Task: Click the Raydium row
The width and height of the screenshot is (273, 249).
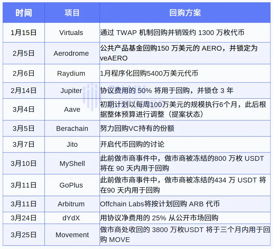Action: [71, 73]
